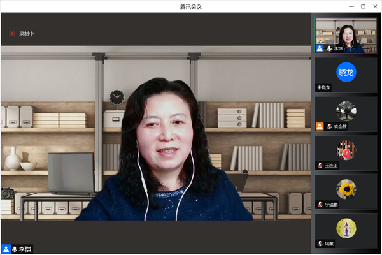Viewport: 382px width, 255px height.
Task: Select the 王连卫 participant avatar
Action: click(x=346, y=149)
